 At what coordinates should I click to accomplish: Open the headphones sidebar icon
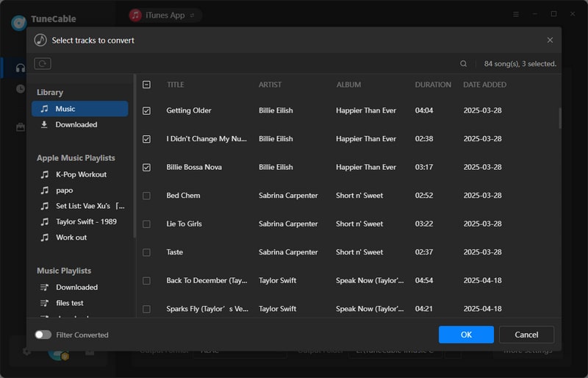click(21, 68)
